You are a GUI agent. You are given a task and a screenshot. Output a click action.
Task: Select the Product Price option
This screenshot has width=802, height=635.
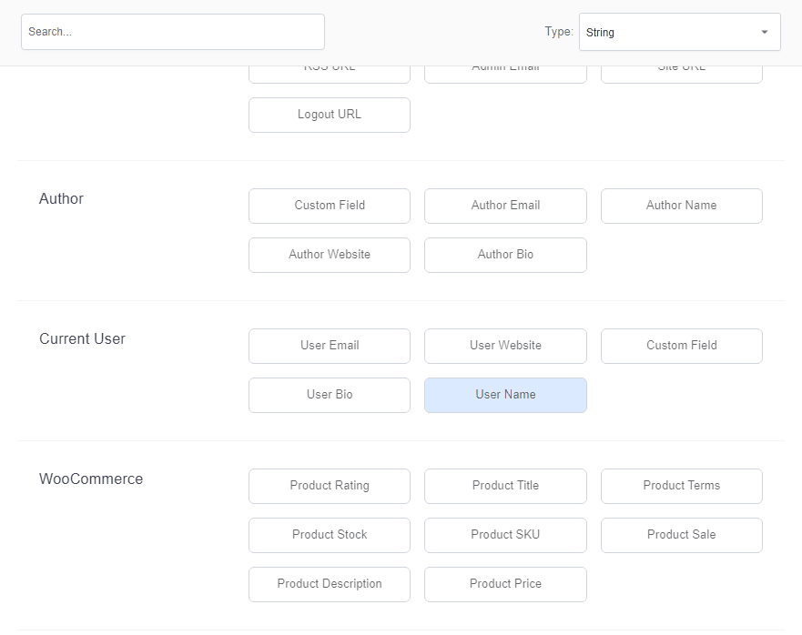pyautogui.click(x=505, y=584)
